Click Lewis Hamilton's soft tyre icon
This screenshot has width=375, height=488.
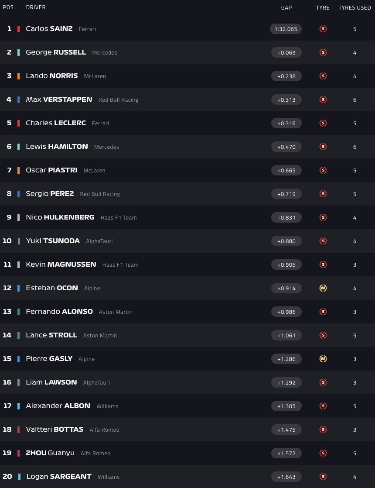(x=323, y=147)
